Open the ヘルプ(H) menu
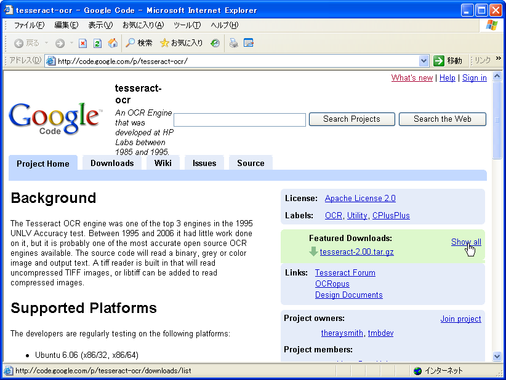 tap(225, 25)
